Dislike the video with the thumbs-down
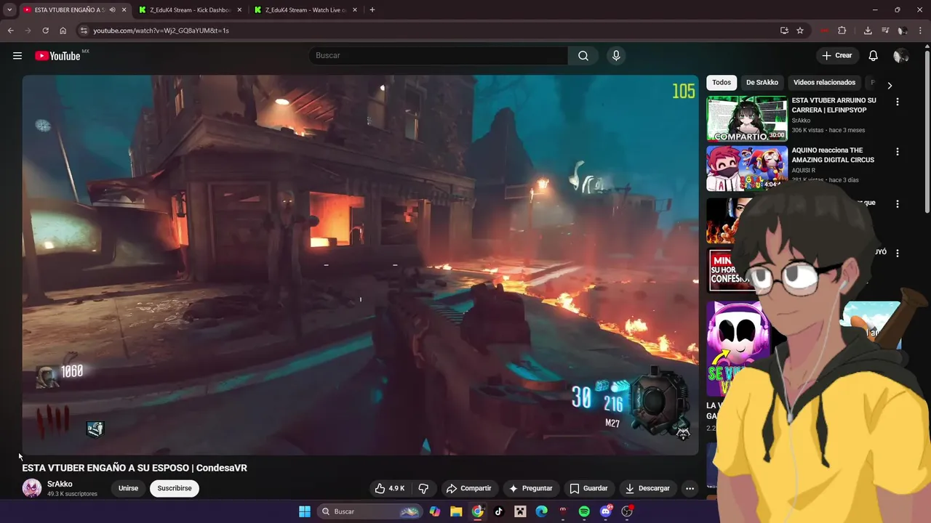 [423, 488]
